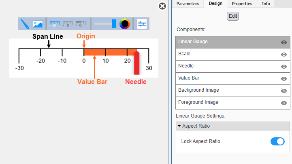Click the Edit button
The width and height of the screenshot is (292, 164).
point(233,16)
